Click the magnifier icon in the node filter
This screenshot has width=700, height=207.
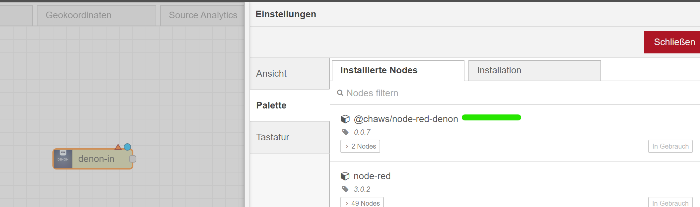point(340,93)
